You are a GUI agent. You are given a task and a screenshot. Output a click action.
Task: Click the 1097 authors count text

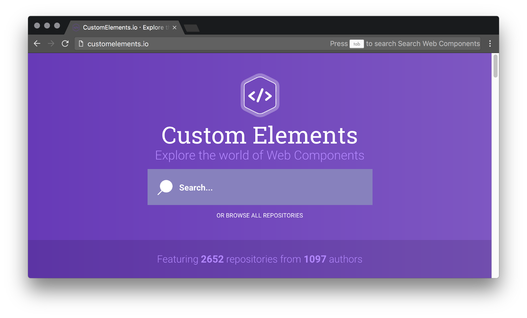click(x=315, y=259)
